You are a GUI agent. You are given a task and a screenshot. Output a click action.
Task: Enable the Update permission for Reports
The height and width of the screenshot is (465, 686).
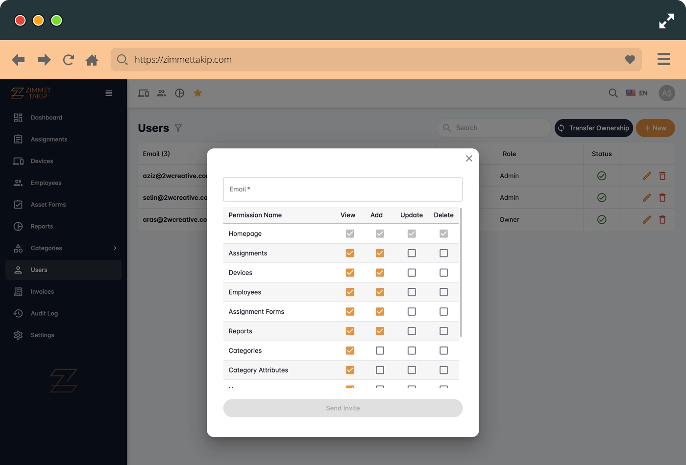click(x=412, y=331)
